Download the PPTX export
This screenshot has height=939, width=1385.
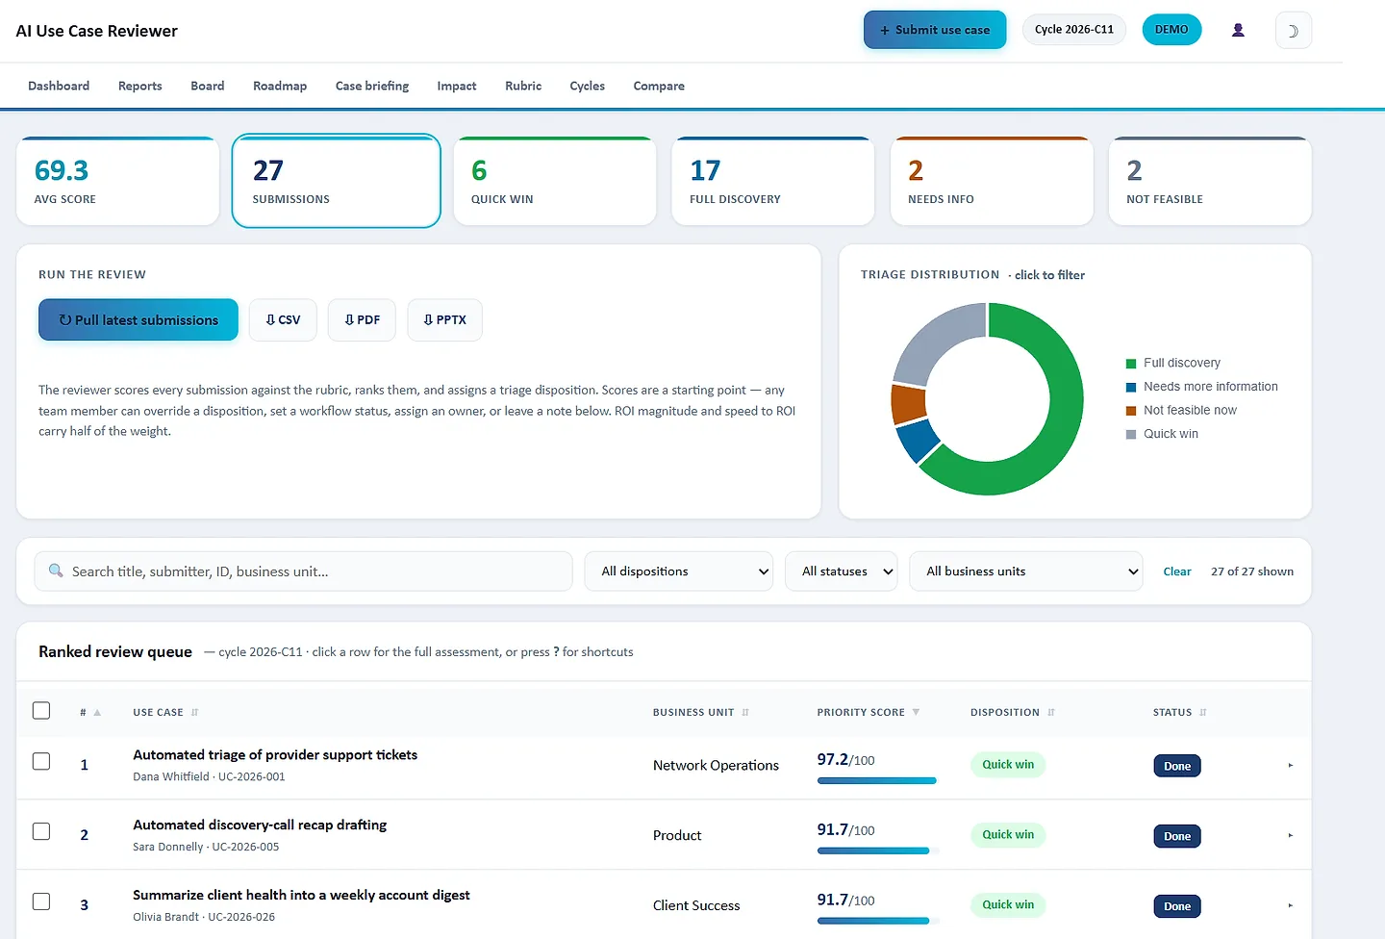pos(444,320)
